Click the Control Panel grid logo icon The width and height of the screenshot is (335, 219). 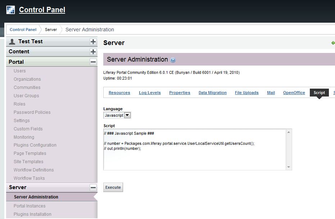[11, 10]
